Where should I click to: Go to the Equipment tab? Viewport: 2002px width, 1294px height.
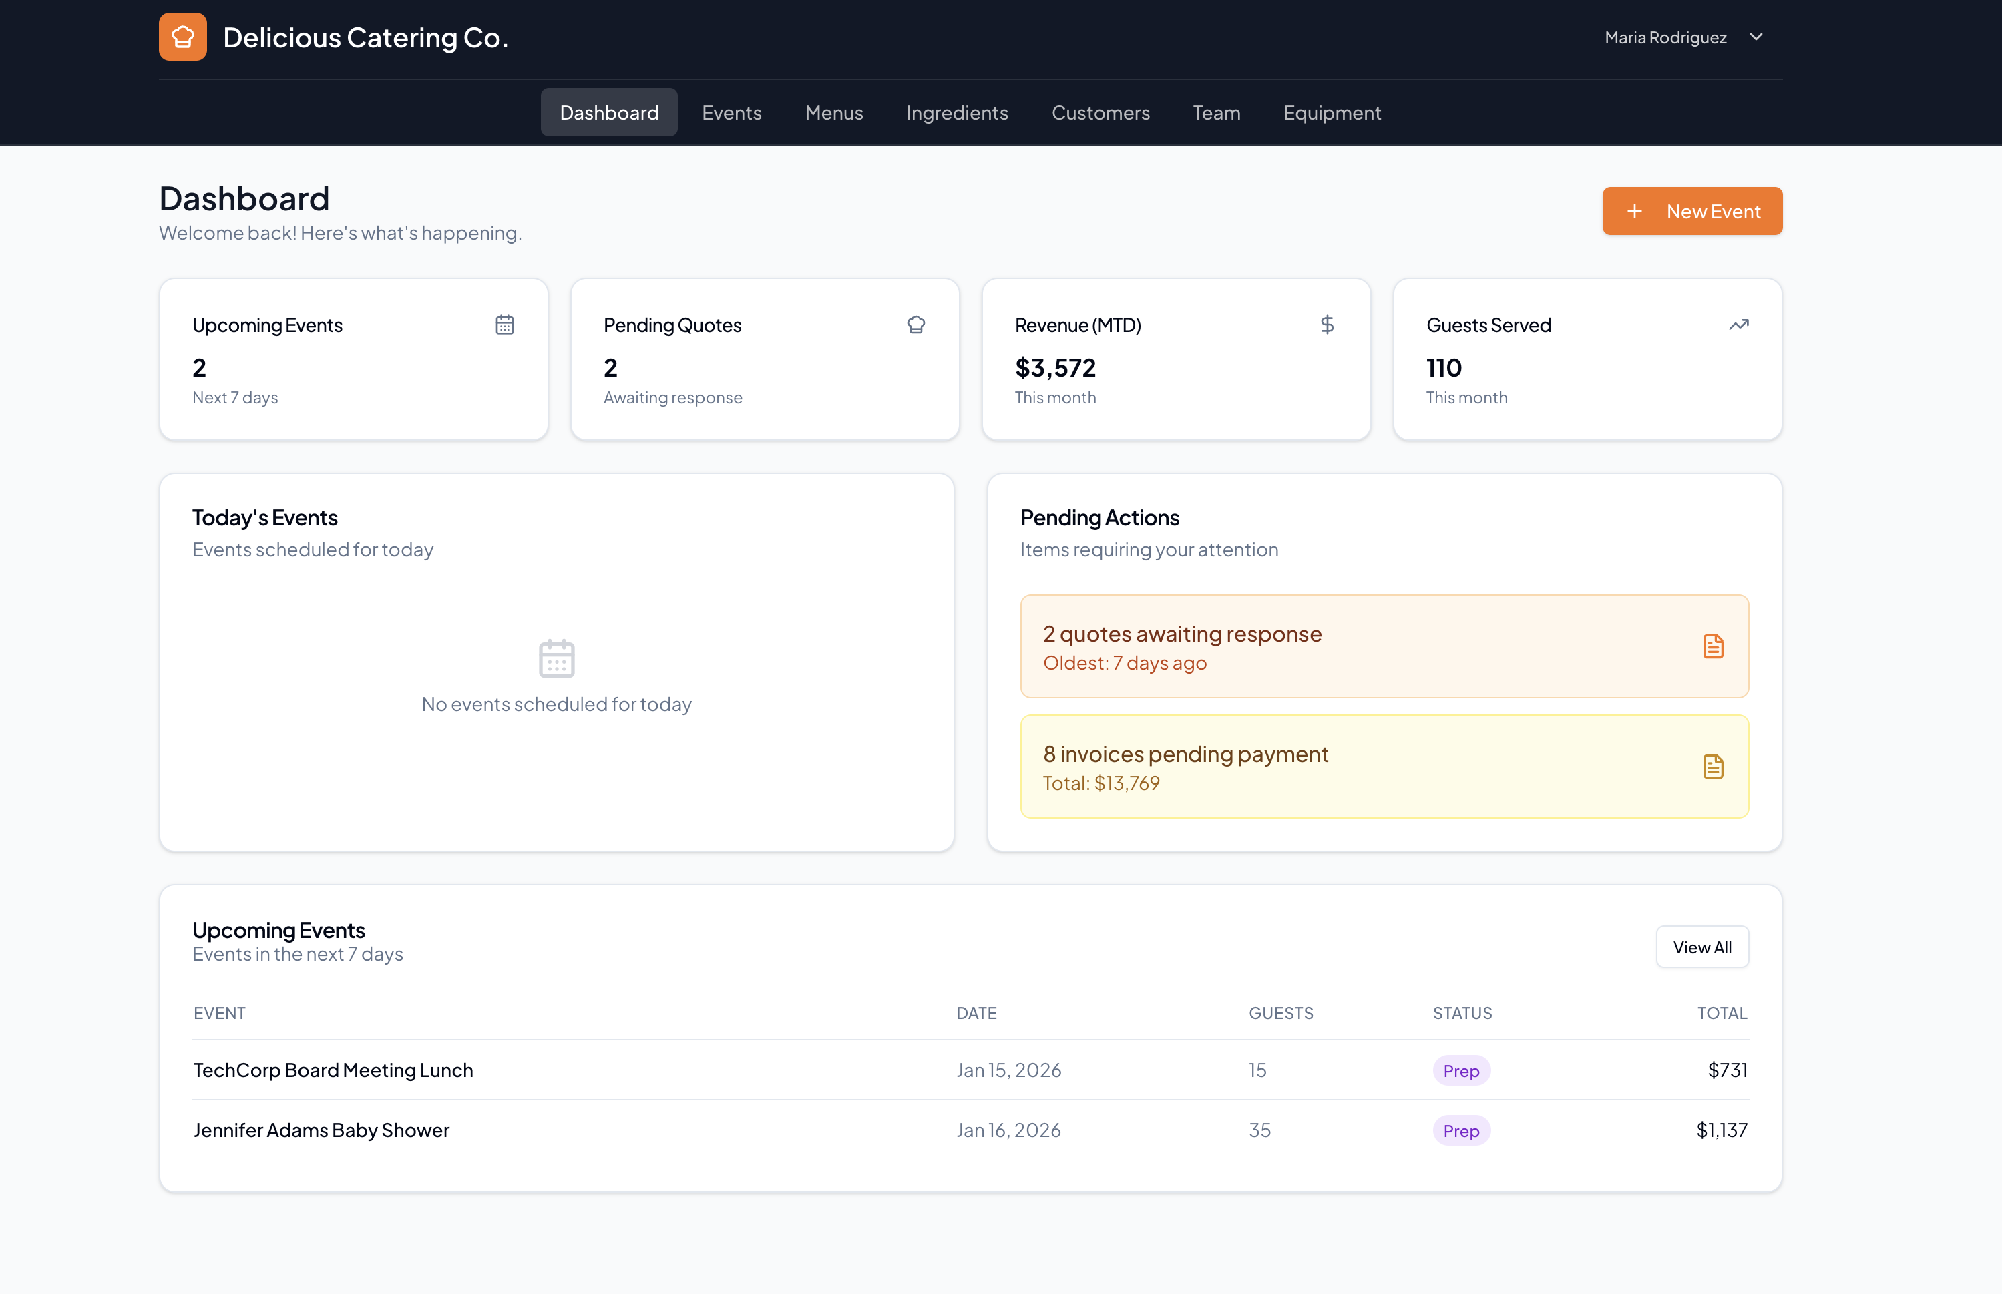click(x=1332, y=113)
